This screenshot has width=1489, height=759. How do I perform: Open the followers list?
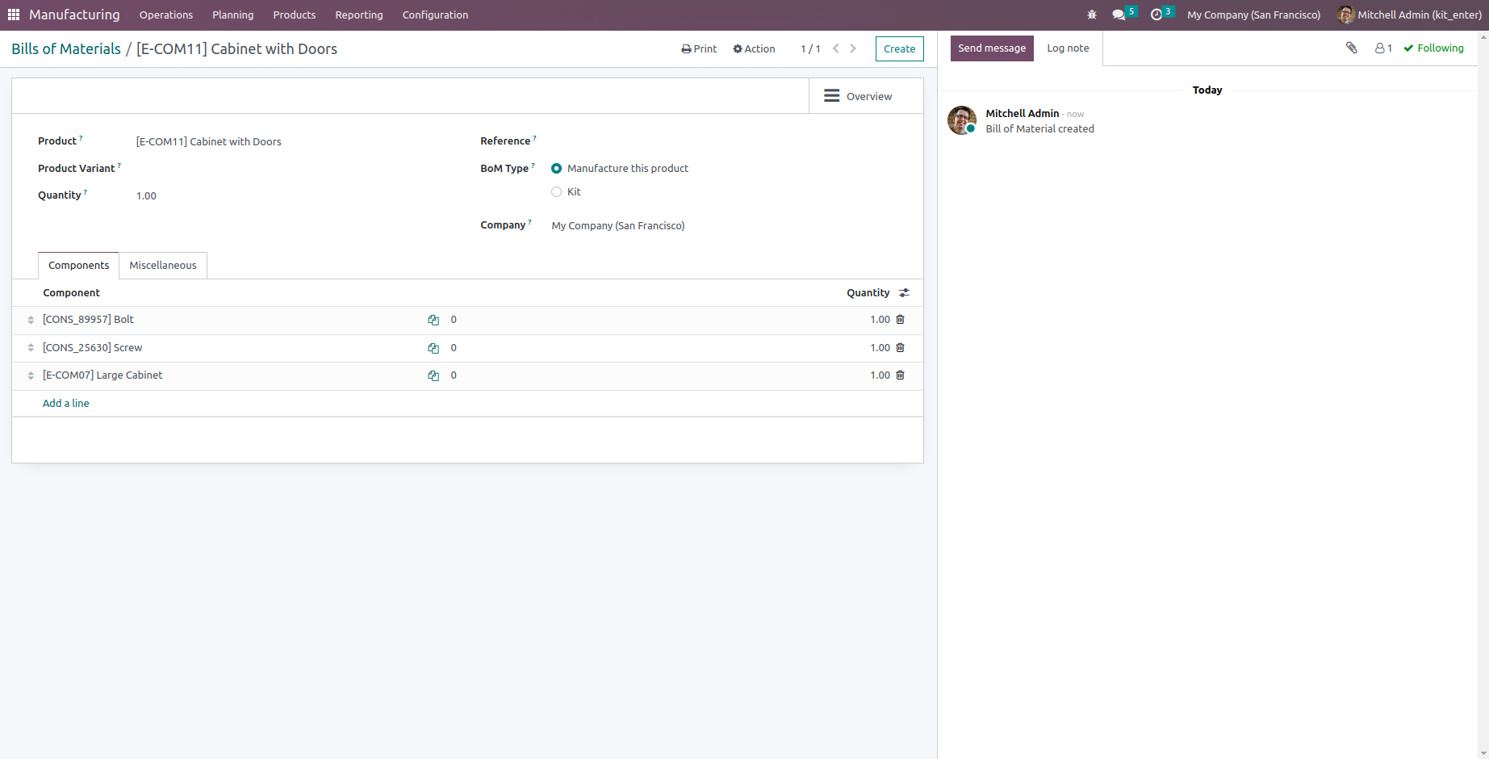coord(1382,48)
